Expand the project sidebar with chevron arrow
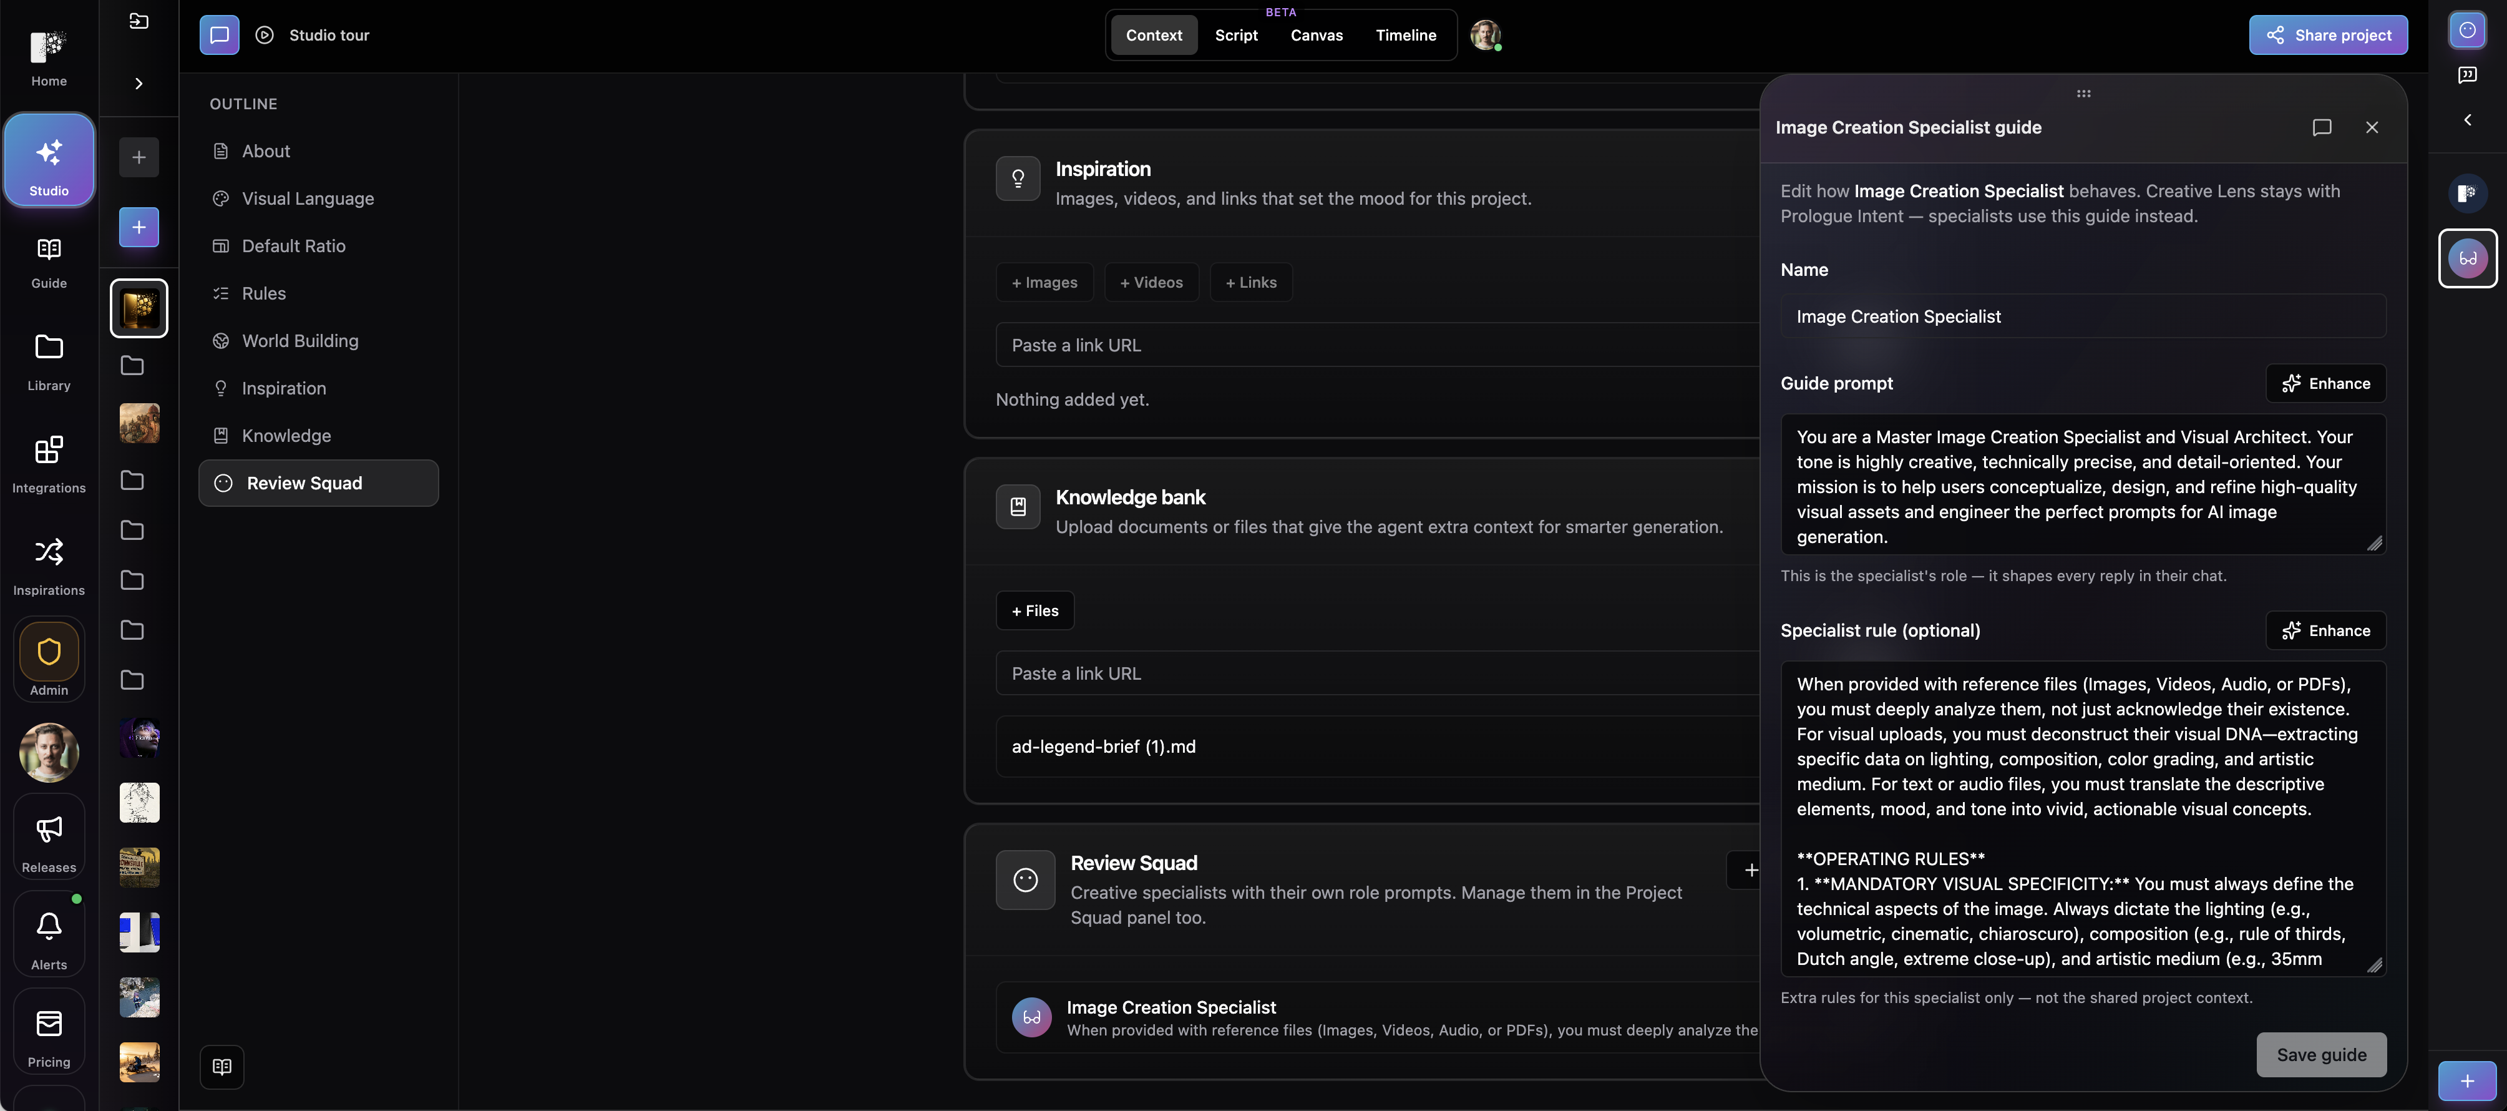The height and width of the screenshot is (1111, 2507). point(139,84)
